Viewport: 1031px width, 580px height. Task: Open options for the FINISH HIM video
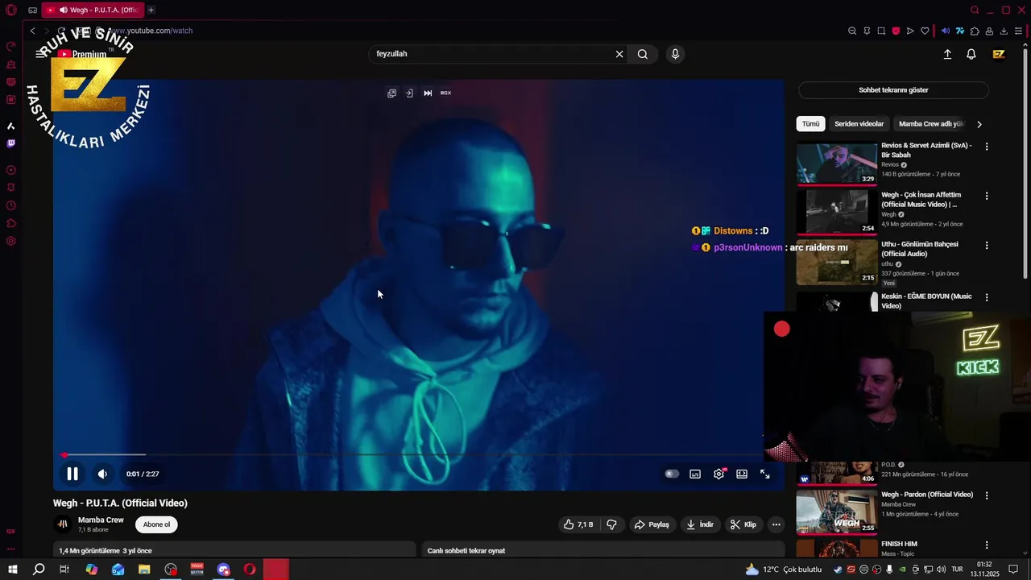click(x=987, y=545)
